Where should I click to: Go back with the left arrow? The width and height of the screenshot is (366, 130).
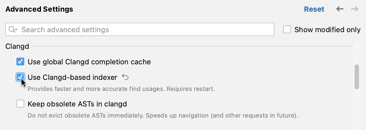pyautogui.click(x=340, y=9)
